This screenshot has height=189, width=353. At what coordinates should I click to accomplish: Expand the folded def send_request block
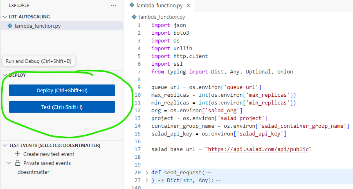click(147, 173)
